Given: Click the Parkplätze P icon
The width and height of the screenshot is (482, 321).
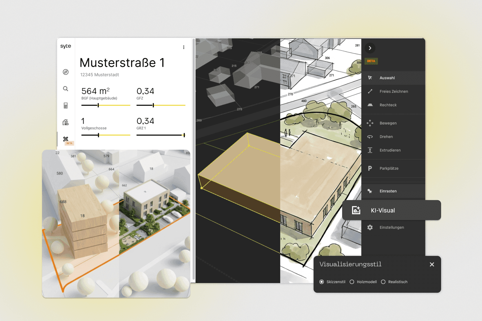Looking at the screenshot, I should [370, 168].
